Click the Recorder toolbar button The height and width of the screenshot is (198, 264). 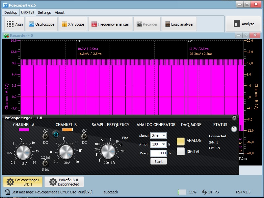147,24
